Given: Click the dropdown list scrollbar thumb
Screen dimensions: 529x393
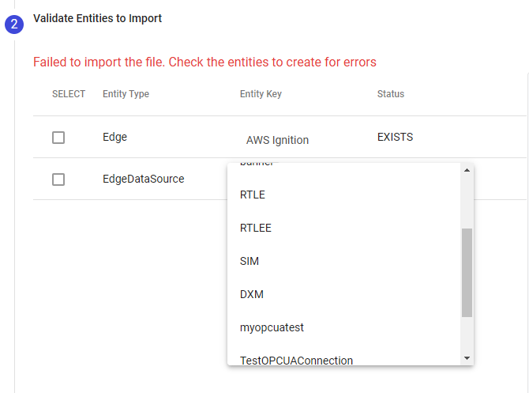Looking at the screenshot, I should [x=466, y=272].
